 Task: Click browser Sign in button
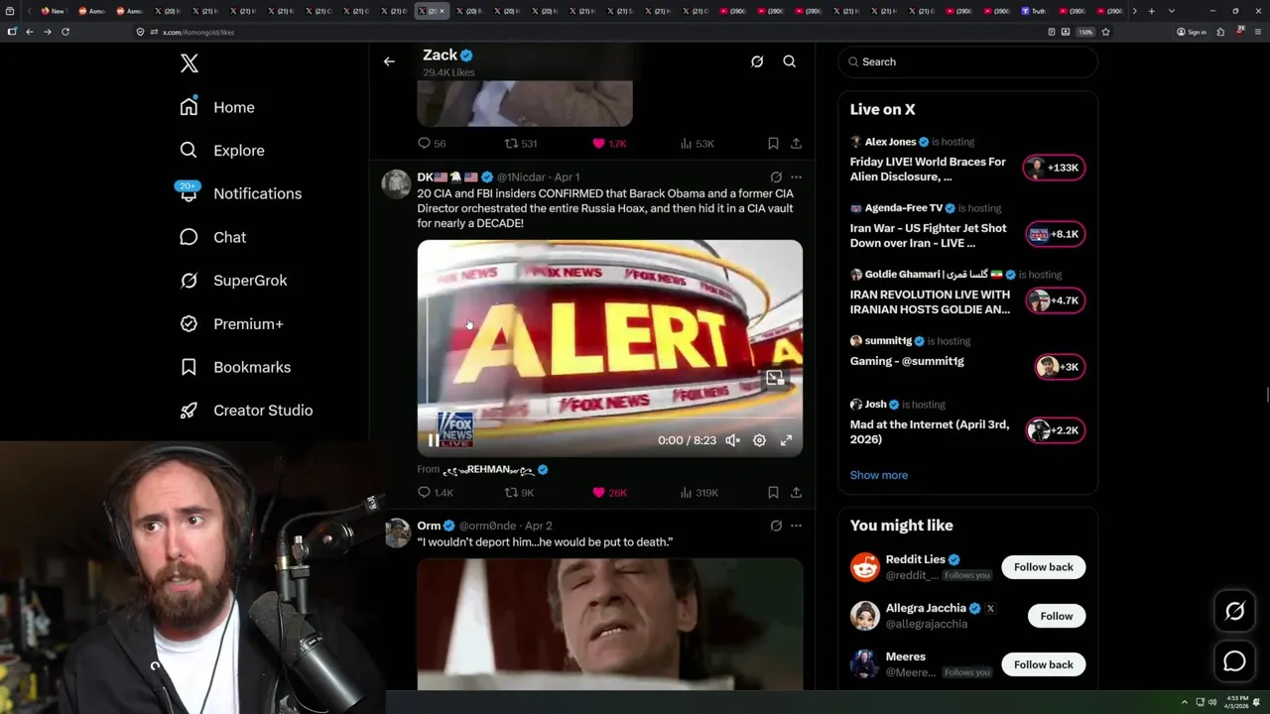[x=1192, y=32]
